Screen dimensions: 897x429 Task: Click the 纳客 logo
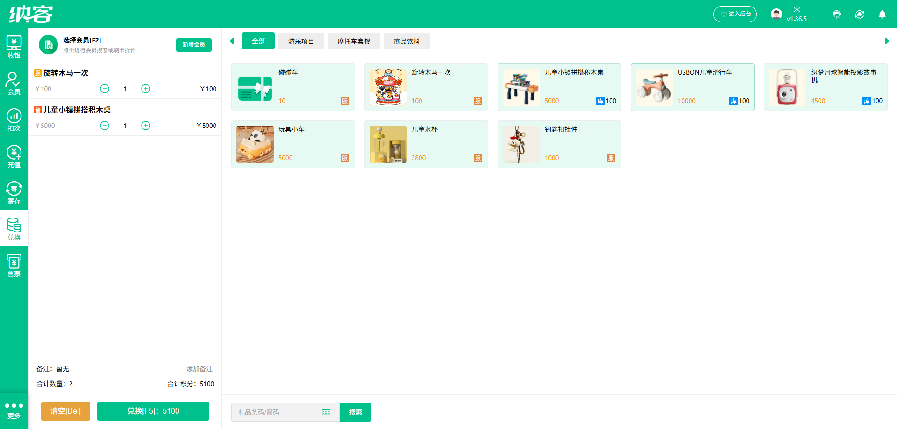[31, 14]
